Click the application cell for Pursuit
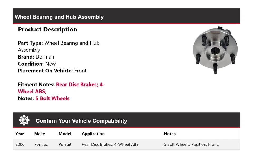 pos(110,144)
